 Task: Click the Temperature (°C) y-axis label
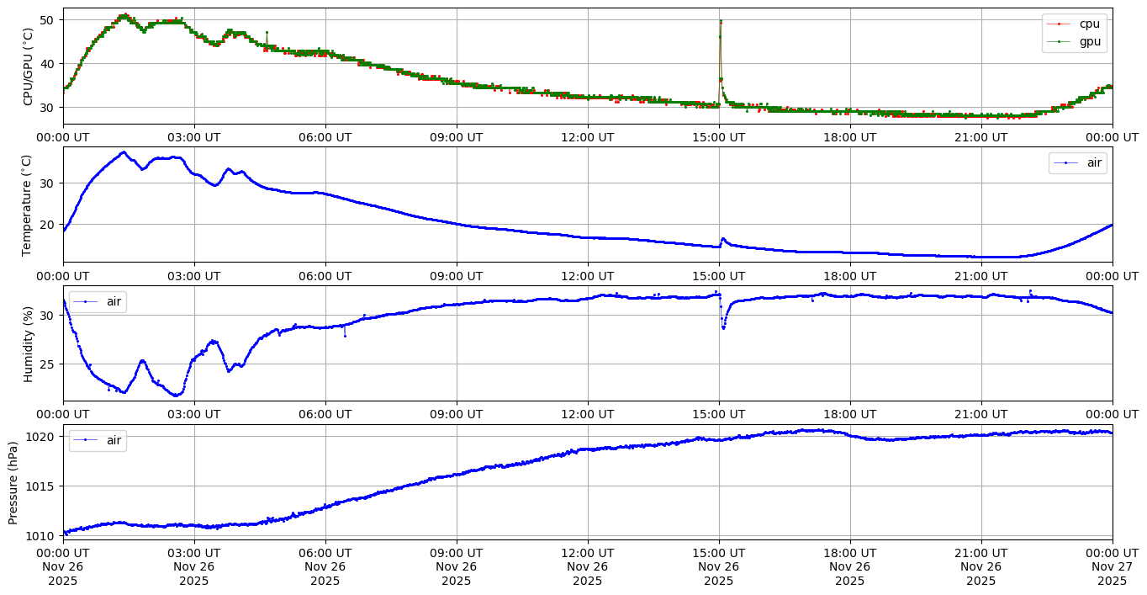point(28,205)
